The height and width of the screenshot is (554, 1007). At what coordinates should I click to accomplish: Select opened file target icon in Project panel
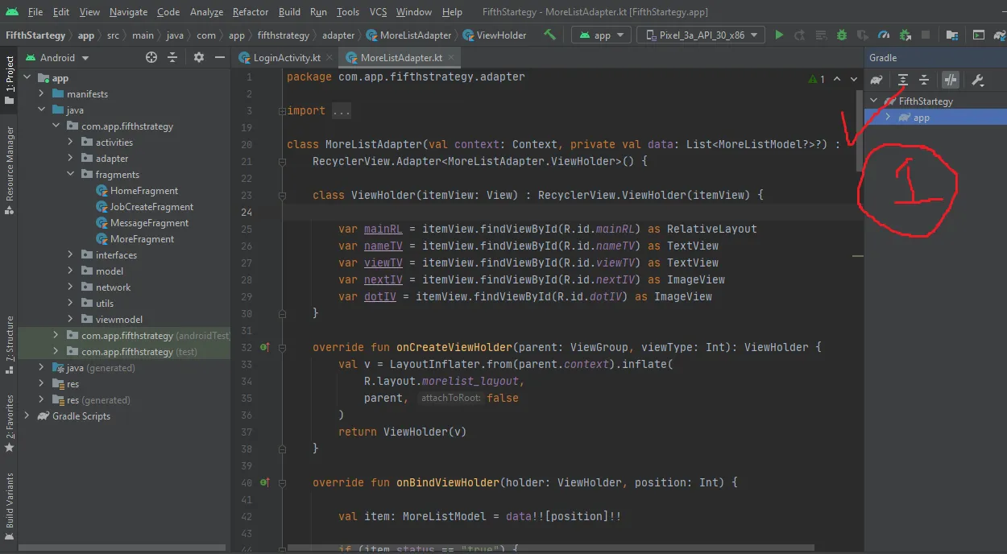point(151,58)
